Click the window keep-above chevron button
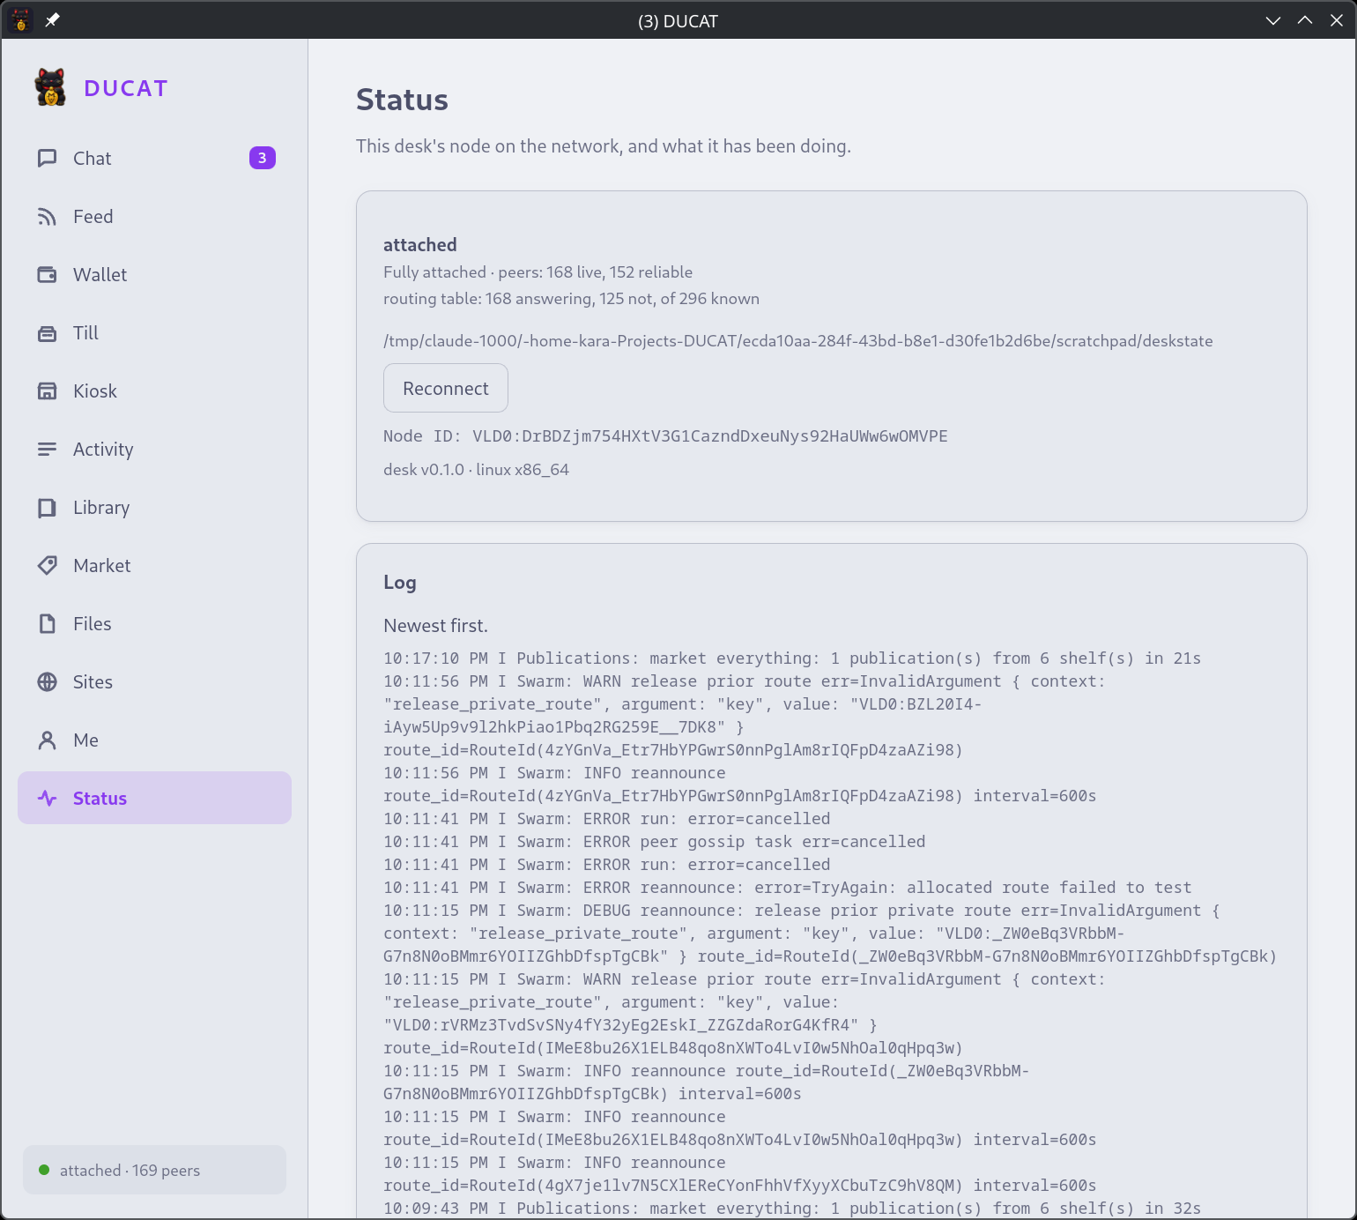The width and height of the screenshot is (1357, 1220). [1305, 20]
